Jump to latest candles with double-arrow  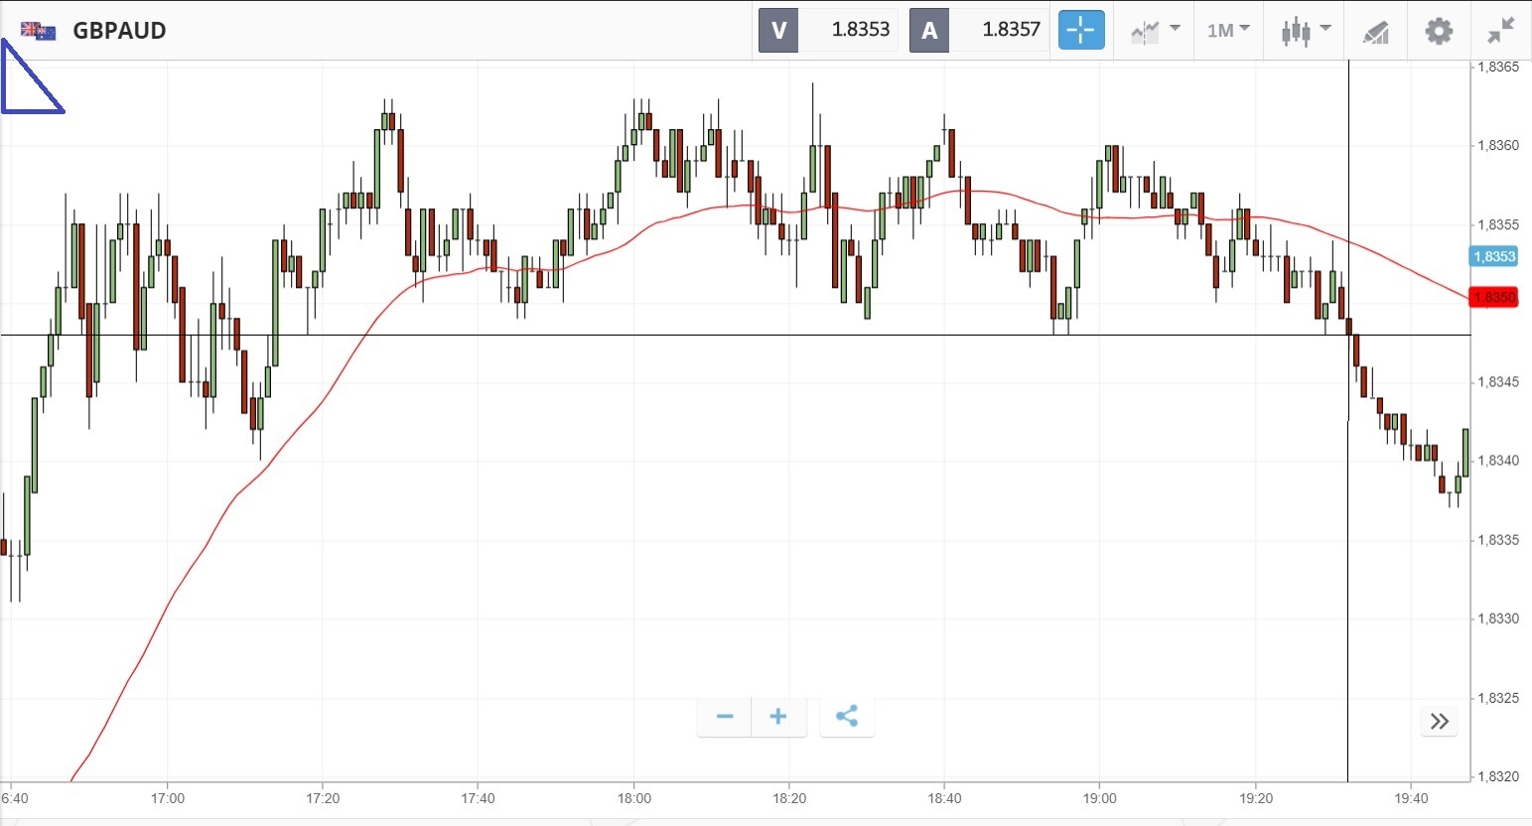1440,722
